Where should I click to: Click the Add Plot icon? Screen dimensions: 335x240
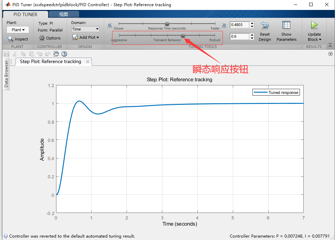(75, 37)
